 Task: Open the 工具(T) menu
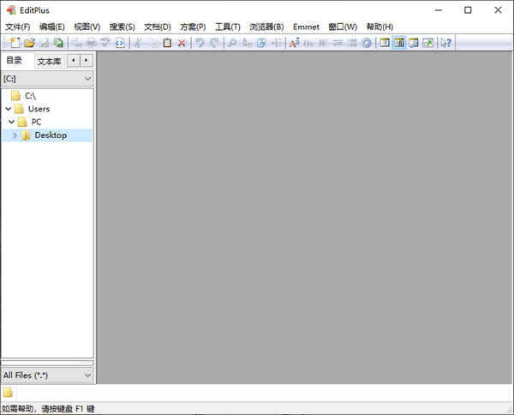227,27
